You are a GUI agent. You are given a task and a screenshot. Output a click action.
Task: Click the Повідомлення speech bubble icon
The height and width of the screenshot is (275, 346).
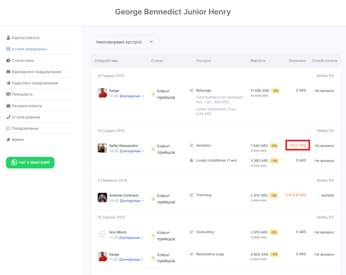8,129
